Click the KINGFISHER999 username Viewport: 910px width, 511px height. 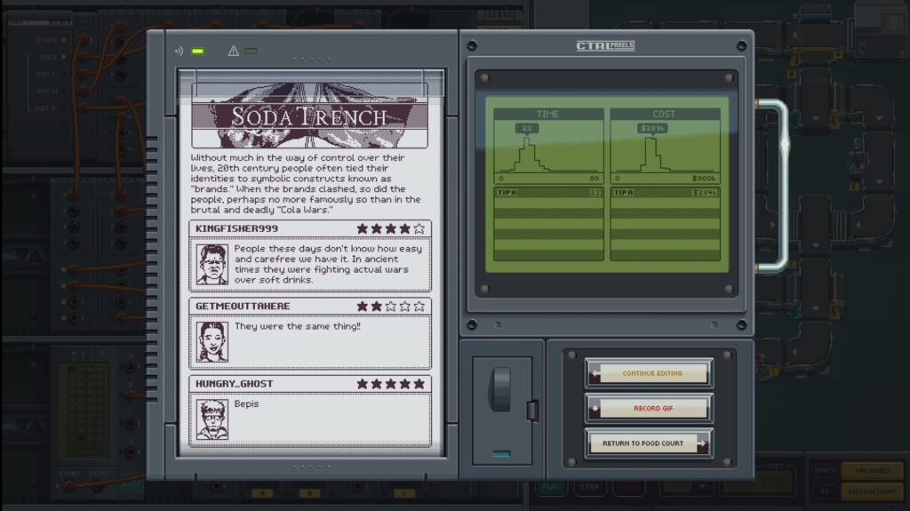tap(236, 228)
